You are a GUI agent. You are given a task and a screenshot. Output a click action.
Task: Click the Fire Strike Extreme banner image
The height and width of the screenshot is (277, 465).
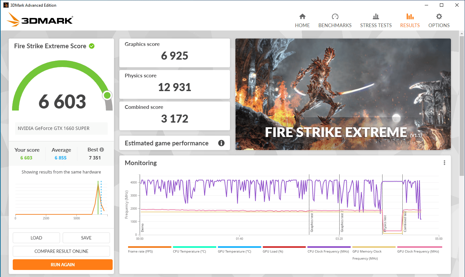tap(343, 94)
